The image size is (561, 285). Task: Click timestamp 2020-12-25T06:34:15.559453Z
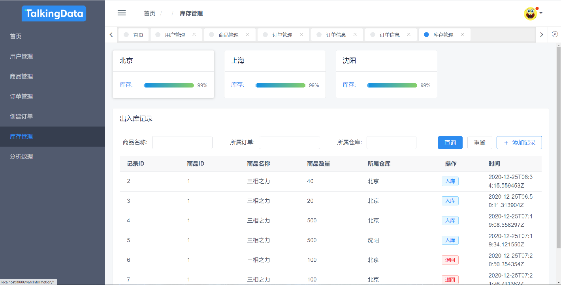pyautogui.click(x=511, y=181)
